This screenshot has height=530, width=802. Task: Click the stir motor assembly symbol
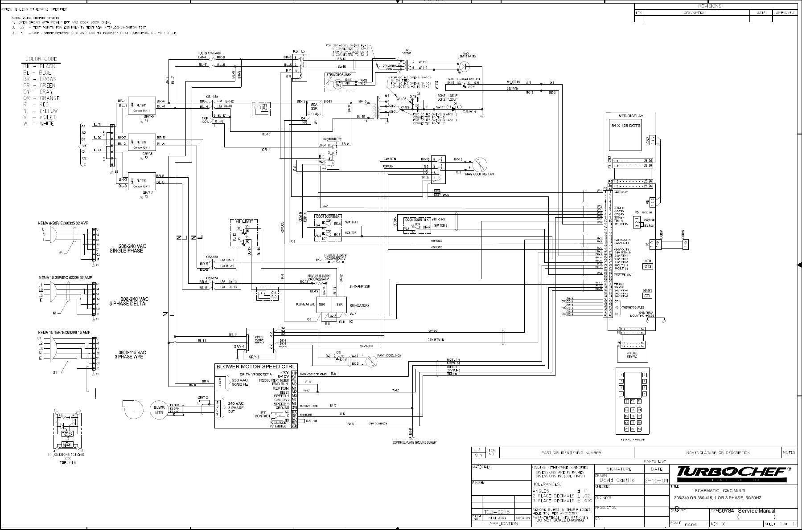(x=339, y=82)
